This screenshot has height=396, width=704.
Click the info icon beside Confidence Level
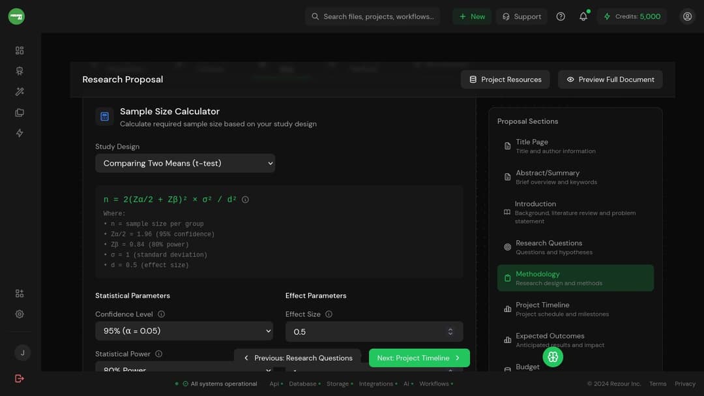click(161, 314)
